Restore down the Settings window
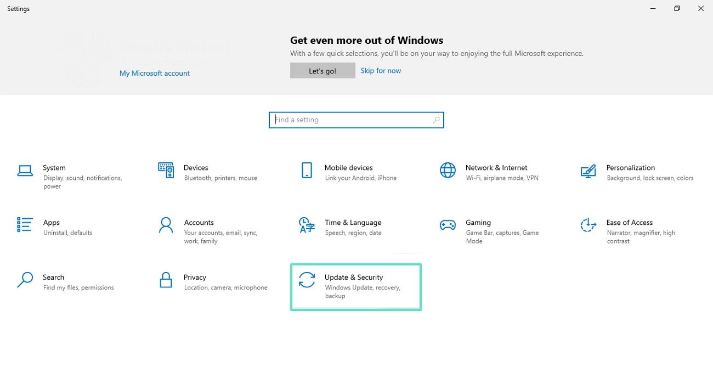This screenshot has height=380, width=713. click(x=677, y=9)
